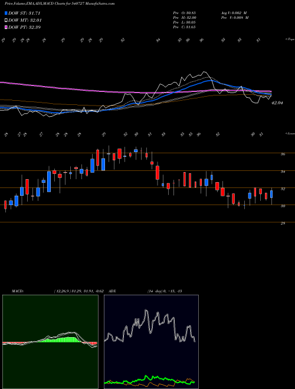Select the 'DOW PT: 32.39' legend text
This screenshot has height=389, width=295.
point(25,27)
